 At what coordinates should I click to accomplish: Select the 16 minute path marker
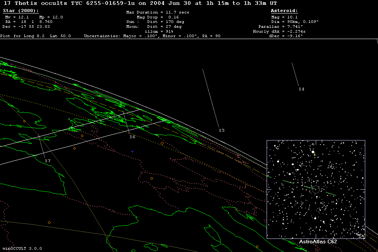coord(132,137)
